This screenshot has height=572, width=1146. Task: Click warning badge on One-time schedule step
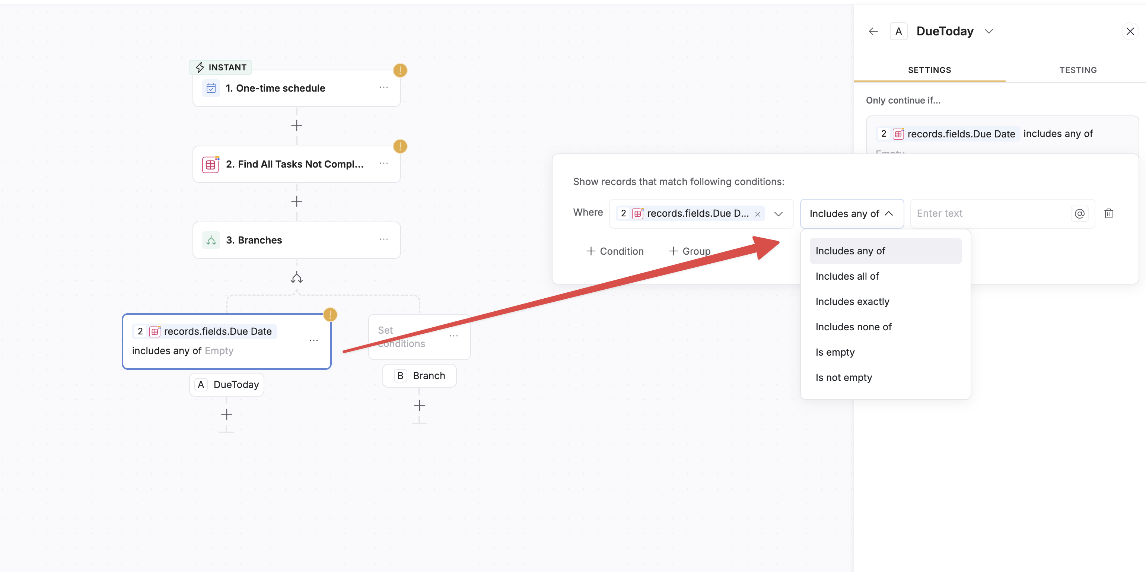[x=399, y=70]
